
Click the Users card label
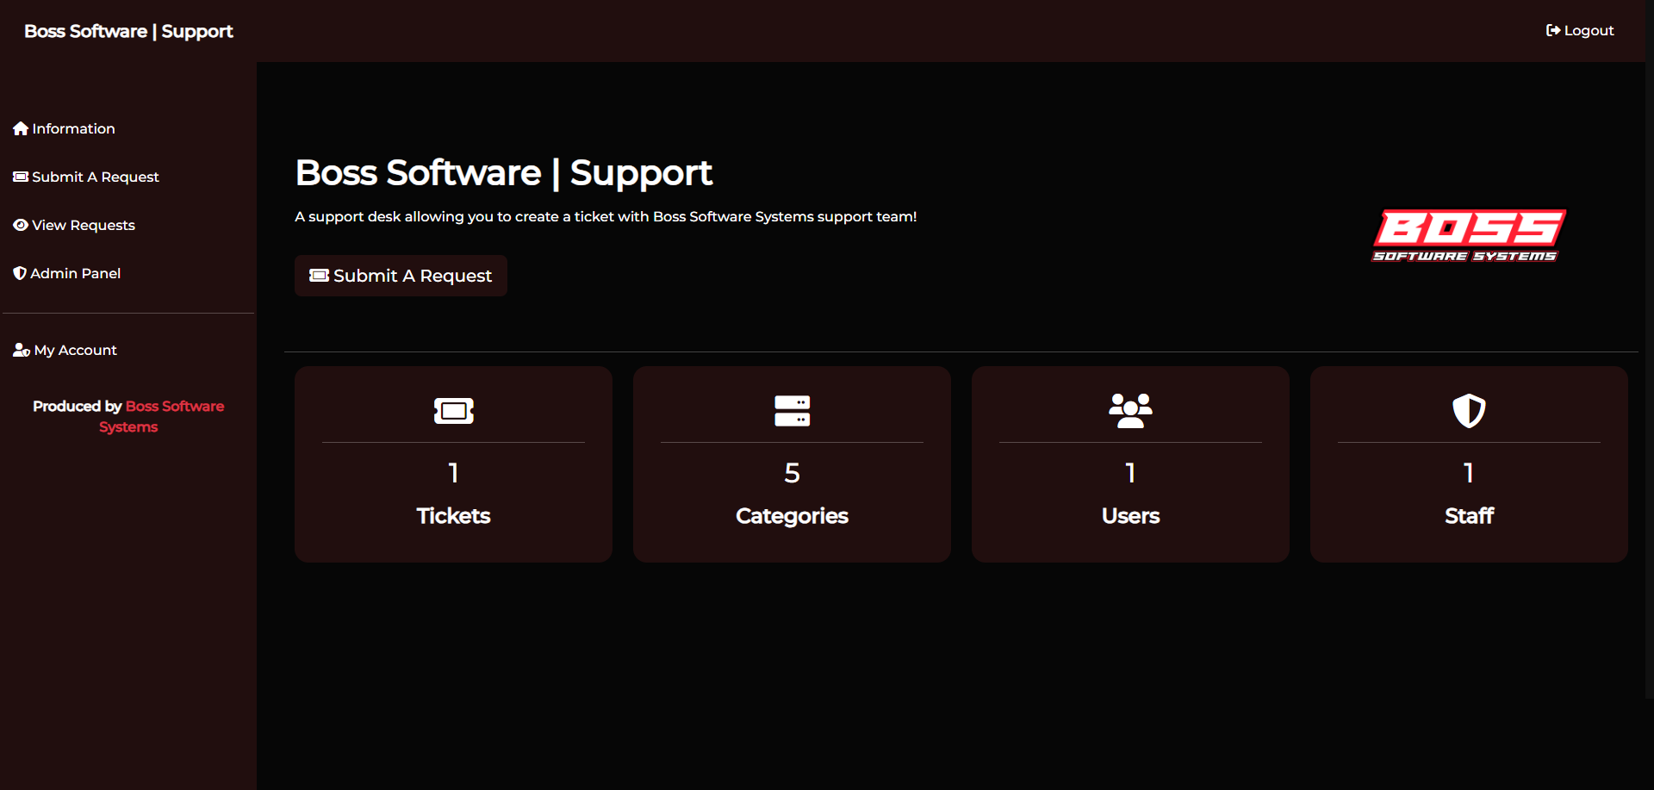coord(1130,515)
